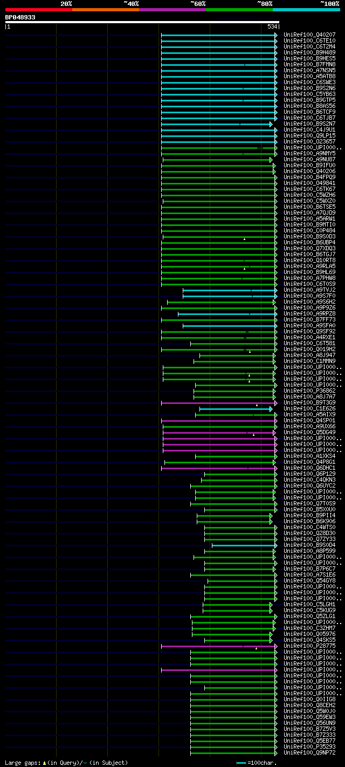345x767 pixels.
Task: Open hit UniRef100_C4QKN3
Action: click(309, 480)
